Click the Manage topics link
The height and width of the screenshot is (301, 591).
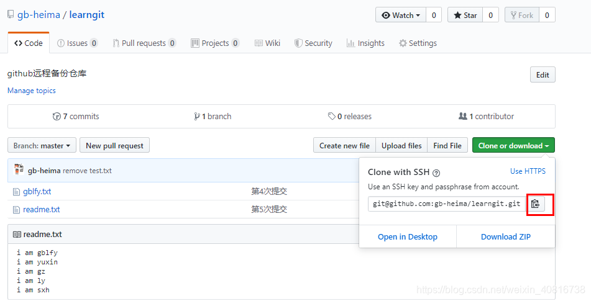click(x=32, y=91)
